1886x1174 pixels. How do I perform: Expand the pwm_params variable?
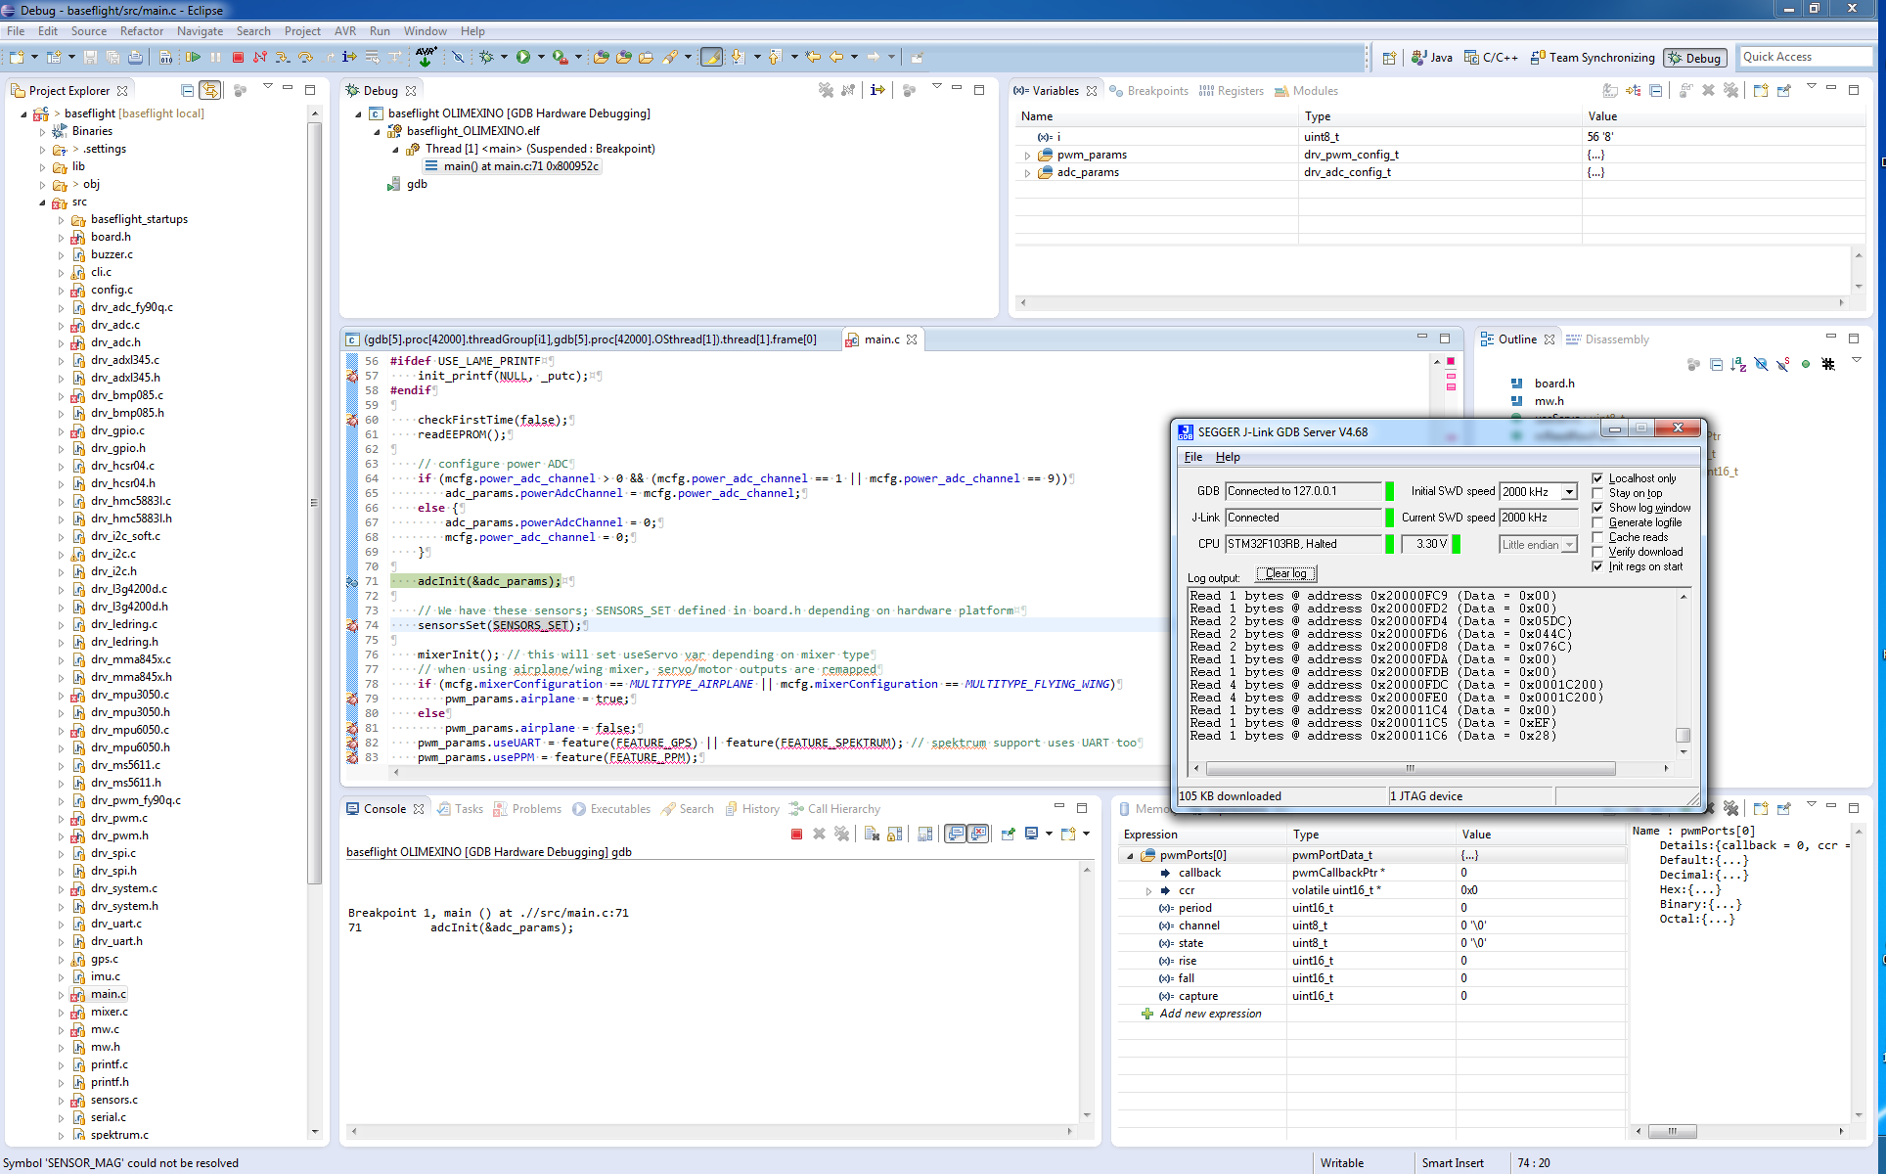(1027, 156)
